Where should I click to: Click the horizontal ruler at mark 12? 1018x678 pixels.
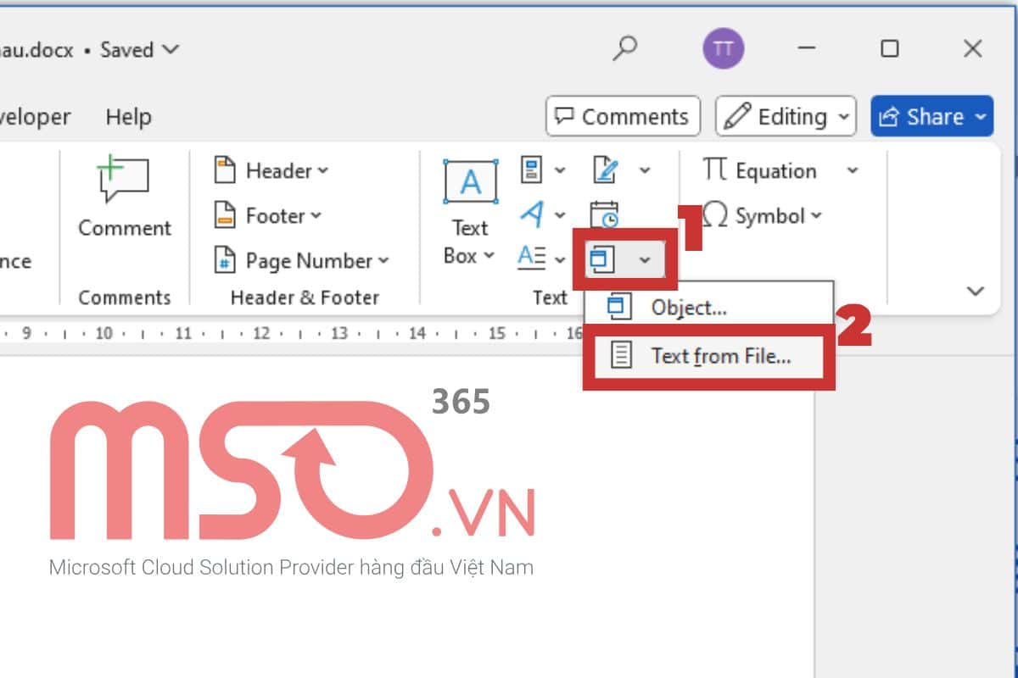pyautogui.click(x=261, y=333)
